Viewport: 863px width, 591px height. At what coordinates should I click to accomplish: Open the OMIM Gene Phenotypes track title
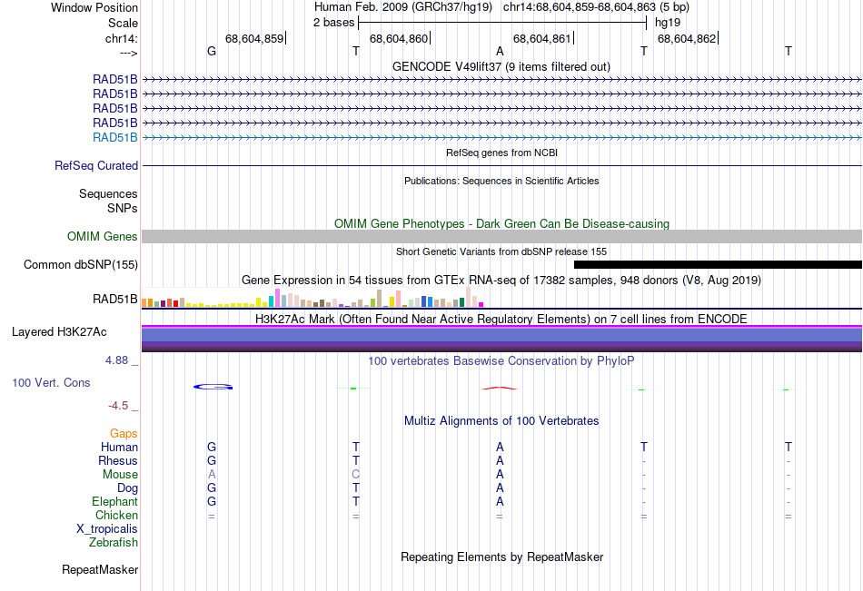(501, 223)
